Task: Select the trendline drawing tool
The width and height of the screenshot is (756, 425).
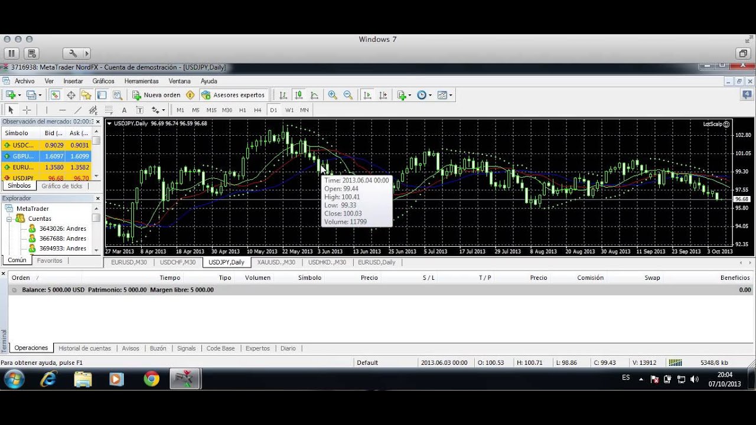Action: [77, 110]
